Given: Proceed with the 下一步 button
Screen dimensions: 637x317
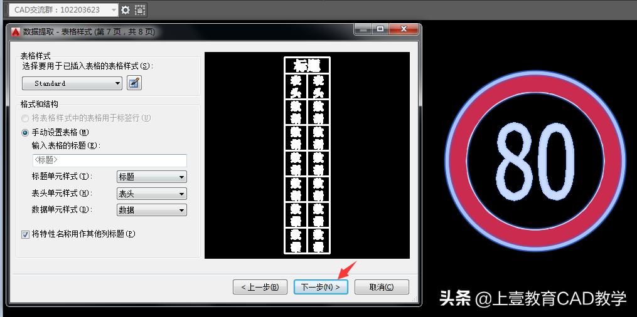Looking at the screenshot, I should (x=321, y=287).
